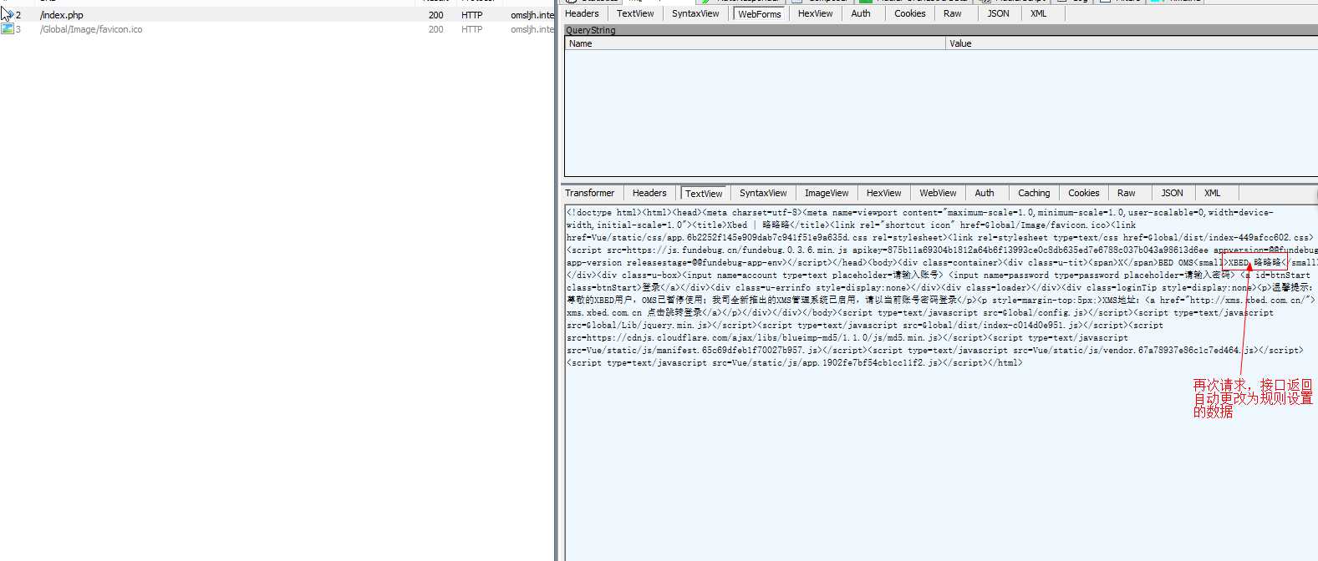Open response inspector HexView tab
The height and width of the screenshot is (561, 1318).
883,193
